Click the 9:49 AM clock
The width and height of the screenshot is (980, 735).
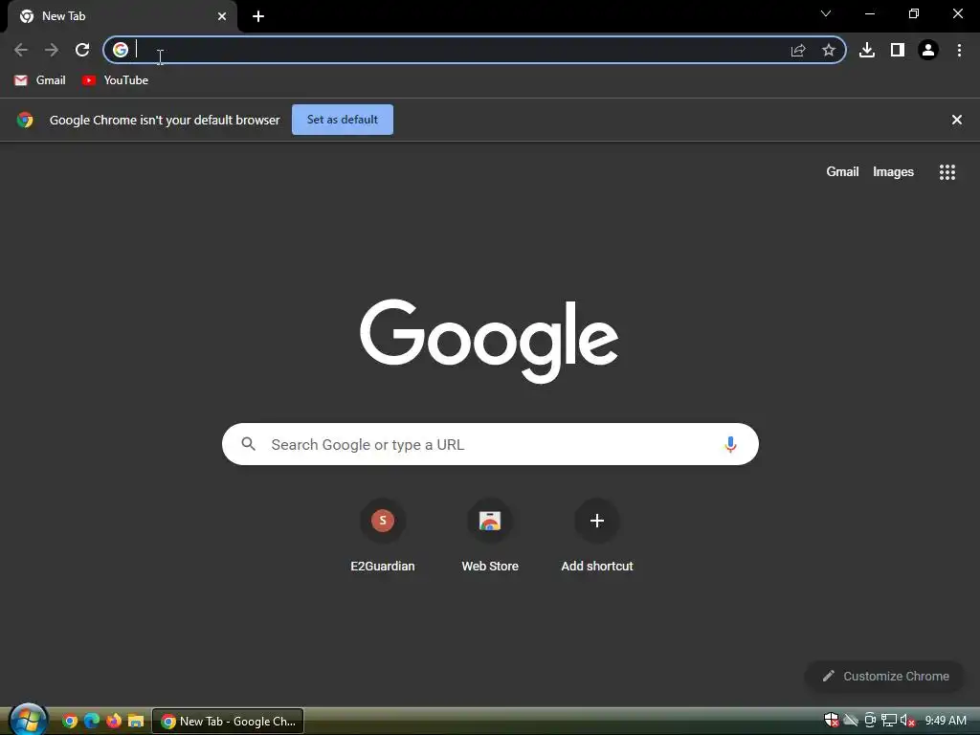946,721
